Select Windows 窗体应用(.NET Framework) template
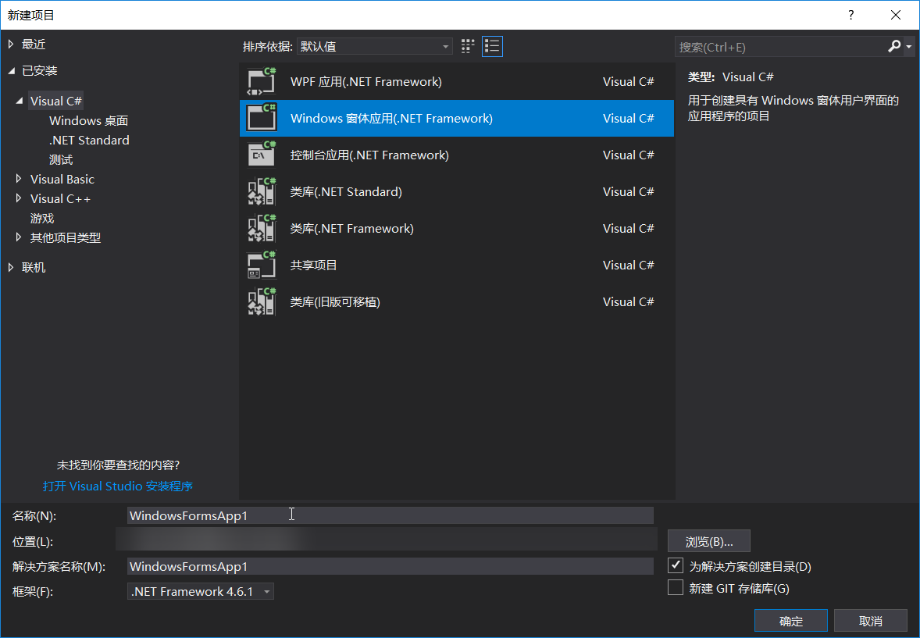This screenshot has width=920, height=638. click(x=456, y=118)
